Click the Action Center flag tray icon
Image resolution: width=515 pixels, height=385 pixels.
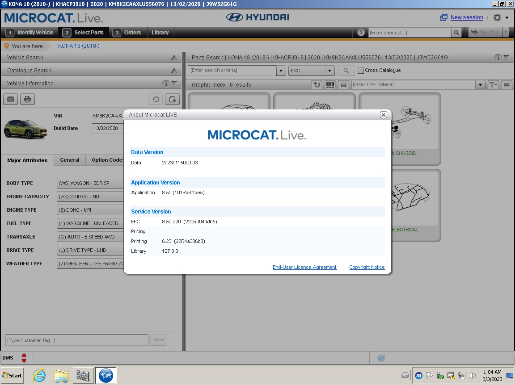pos(429,376)
